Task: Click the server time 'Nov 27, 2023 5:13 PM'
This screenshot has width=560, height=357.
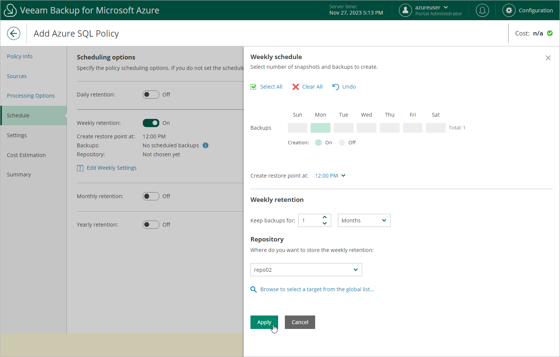Action: click(x=356, y=13)
